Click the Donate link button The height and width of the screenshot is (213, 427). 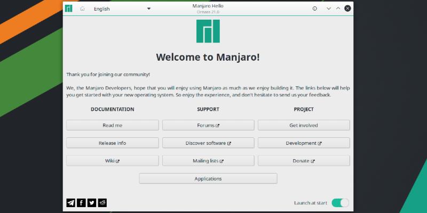[304, 160]
